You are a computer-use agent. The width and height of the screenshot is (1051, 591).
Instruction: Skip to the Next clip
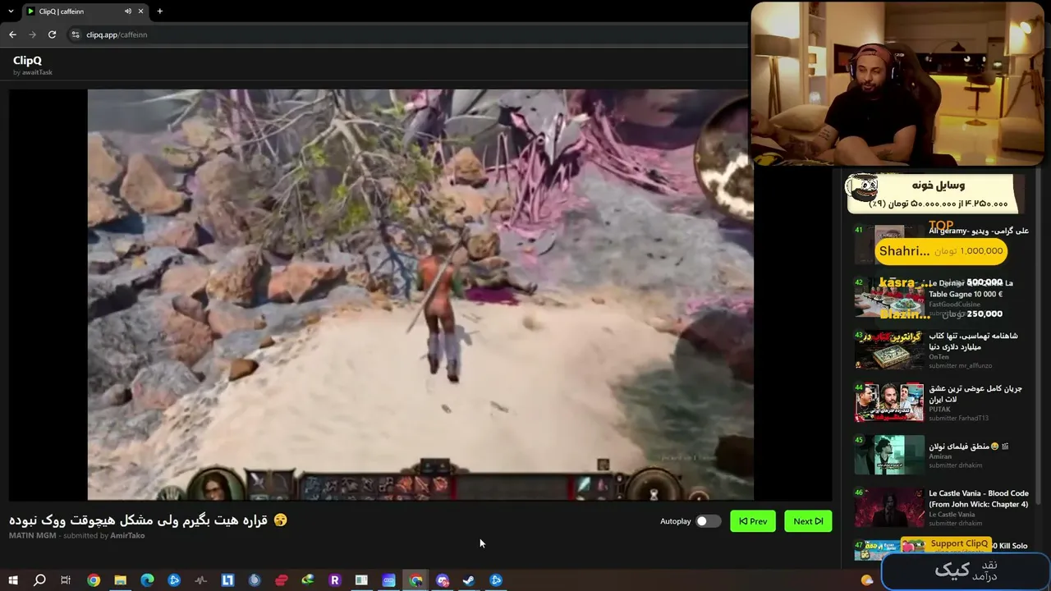pyautogui.click(x=808, y=521)
